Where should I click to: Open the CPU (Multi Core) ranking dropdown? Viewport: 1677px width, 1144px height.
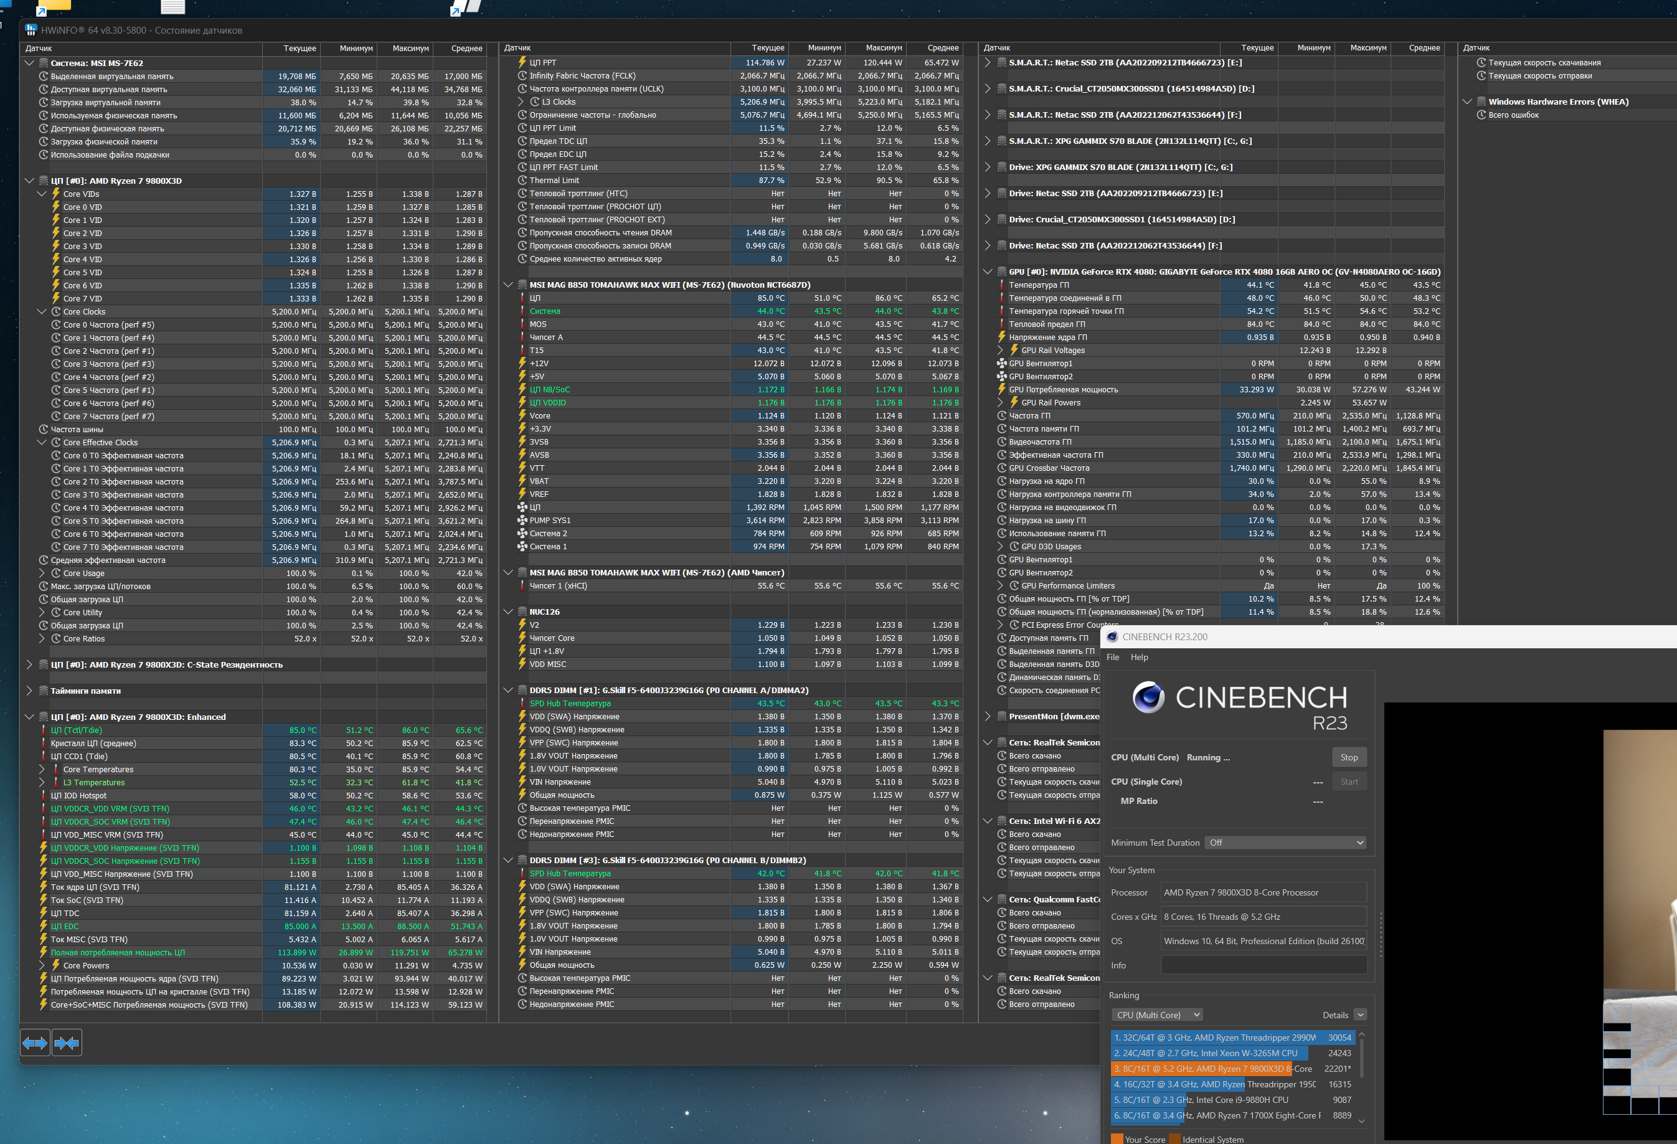pyautogui.click(x=1157, y=1015)
